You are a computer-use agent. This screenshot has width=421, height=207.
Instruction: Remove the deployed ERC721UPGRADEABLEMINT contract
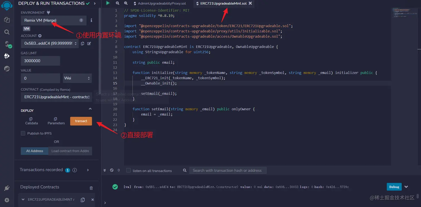coord(93,200)
